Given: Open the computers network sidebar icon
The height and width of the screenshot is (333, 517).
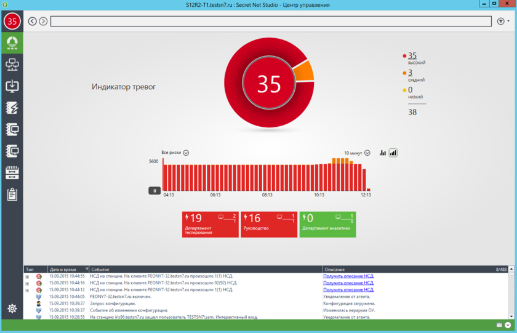Looking at the screenshot, I should click(12, 65).
